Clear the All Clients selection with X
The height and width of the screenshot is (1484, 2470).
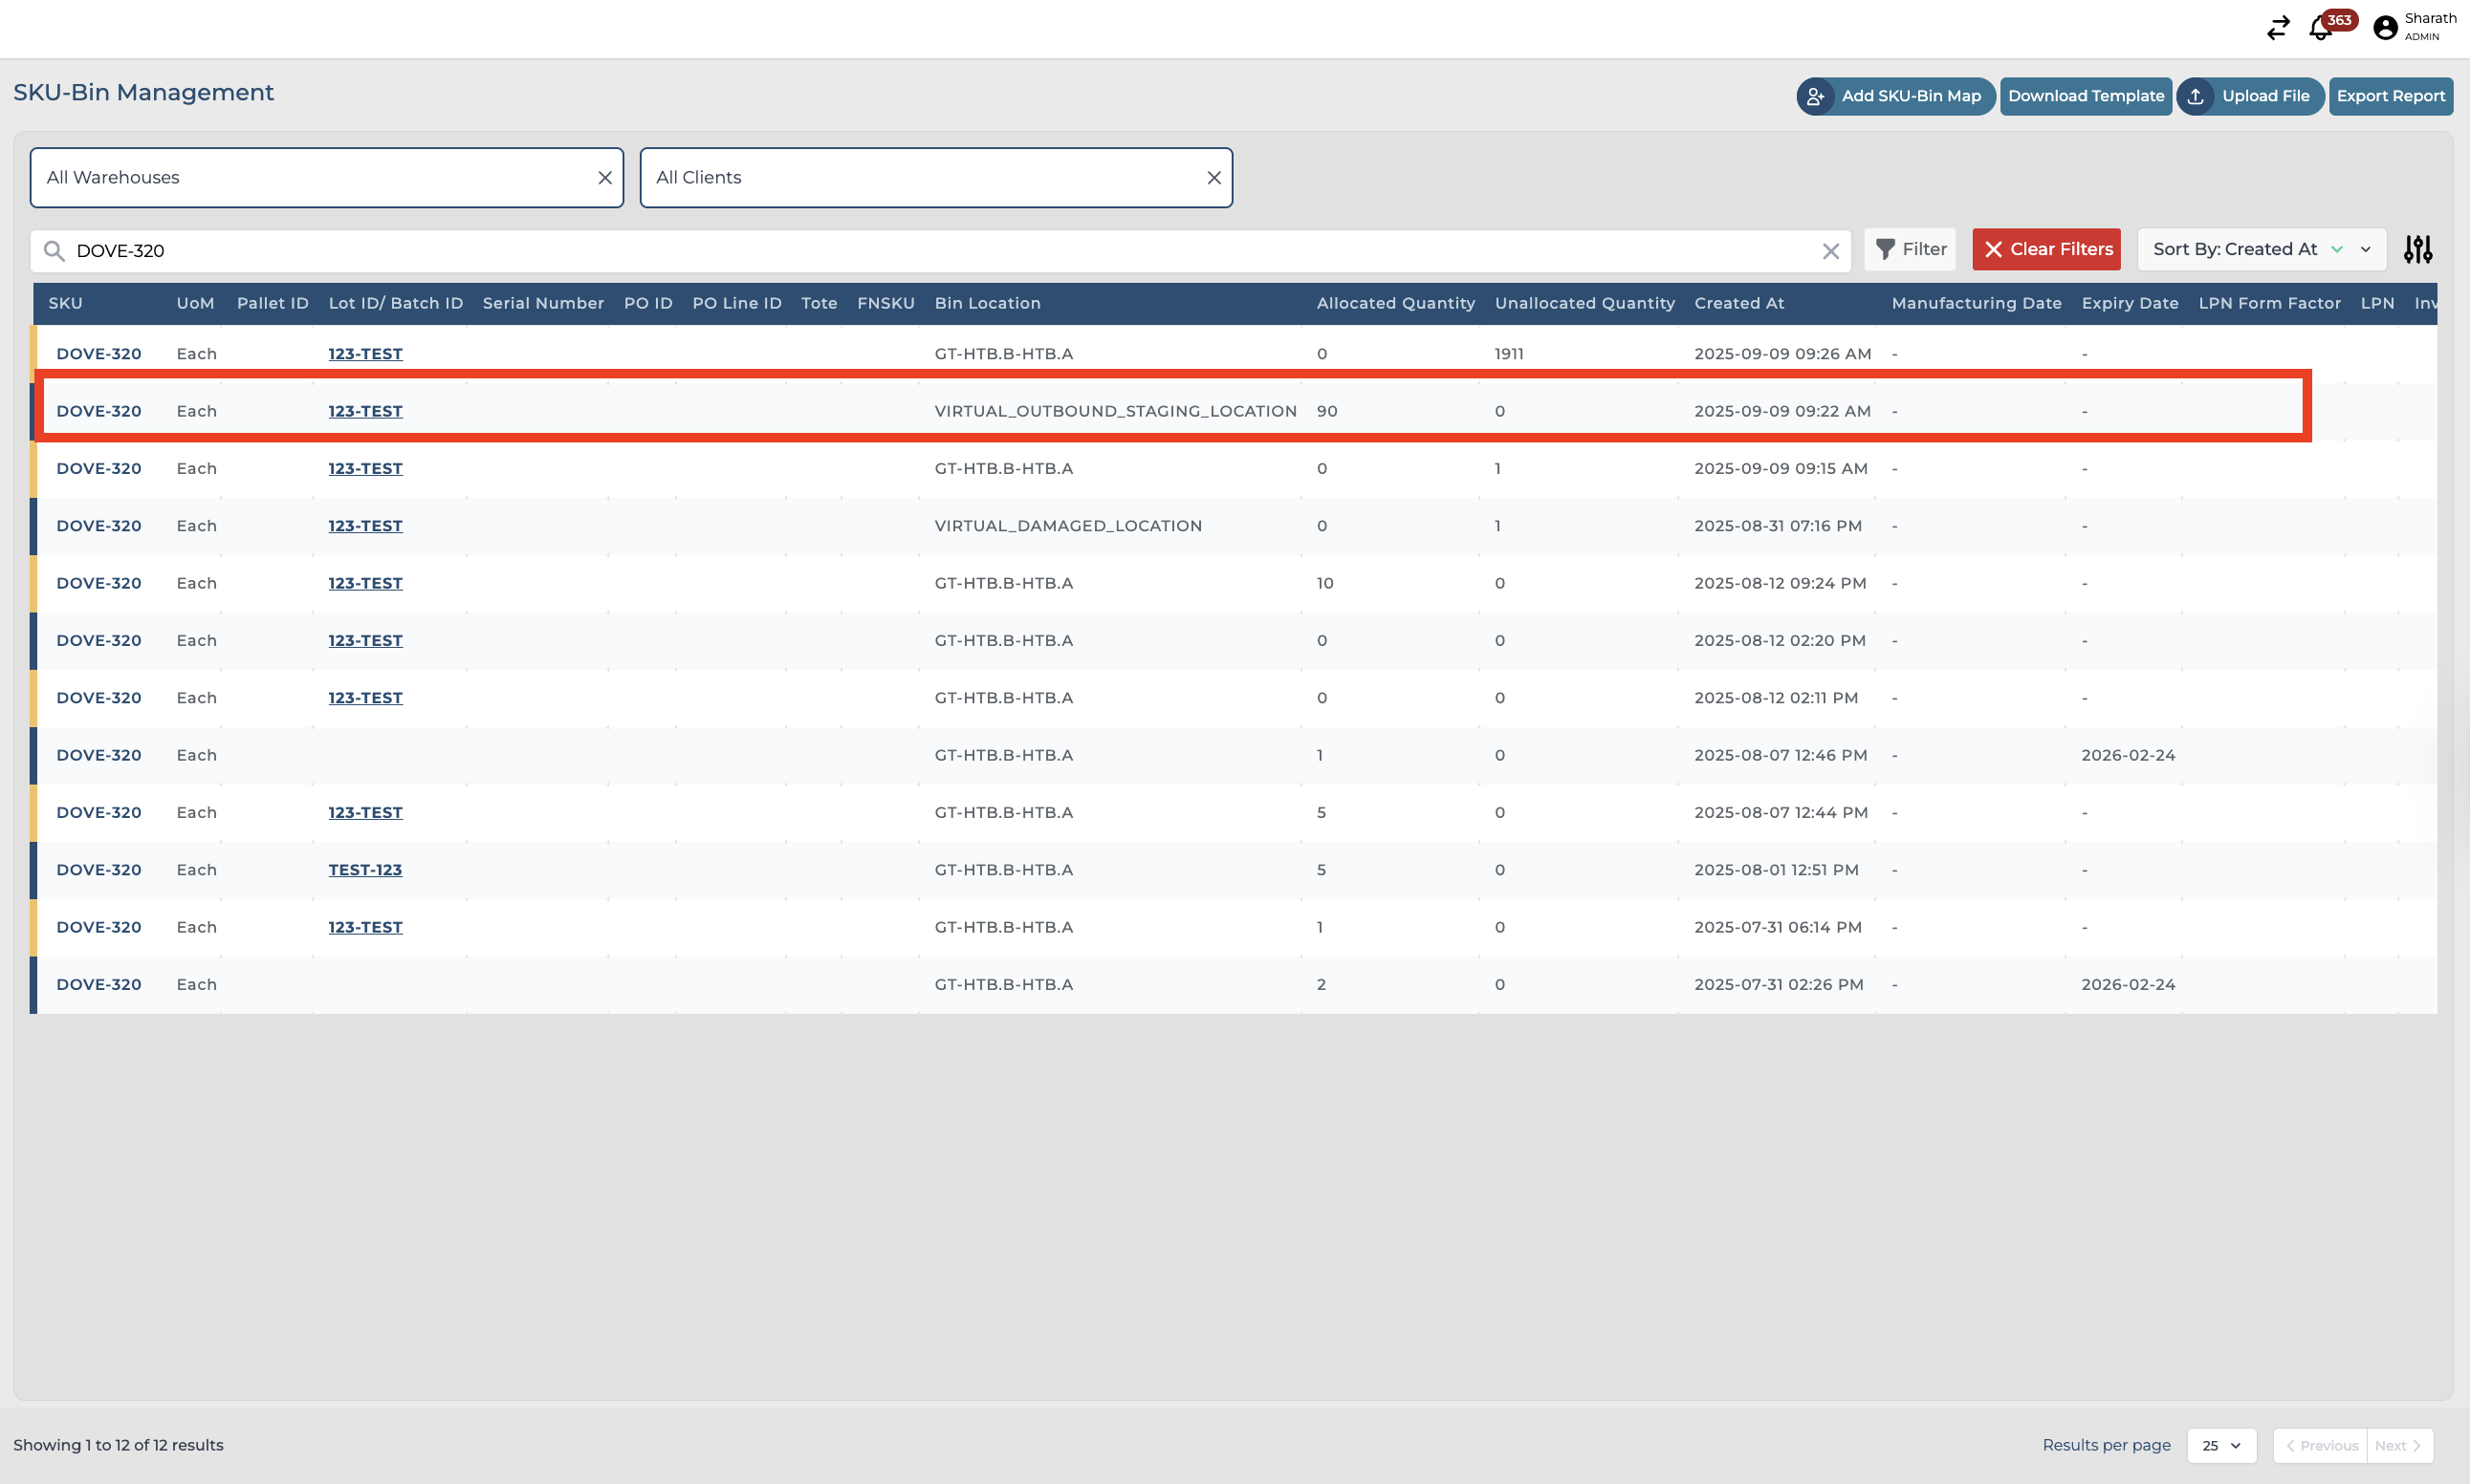[x=1213, y=178]
